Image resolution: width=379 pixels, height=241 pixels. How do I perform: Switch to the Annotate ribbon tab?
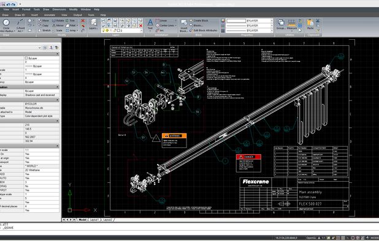coord(50,15)
